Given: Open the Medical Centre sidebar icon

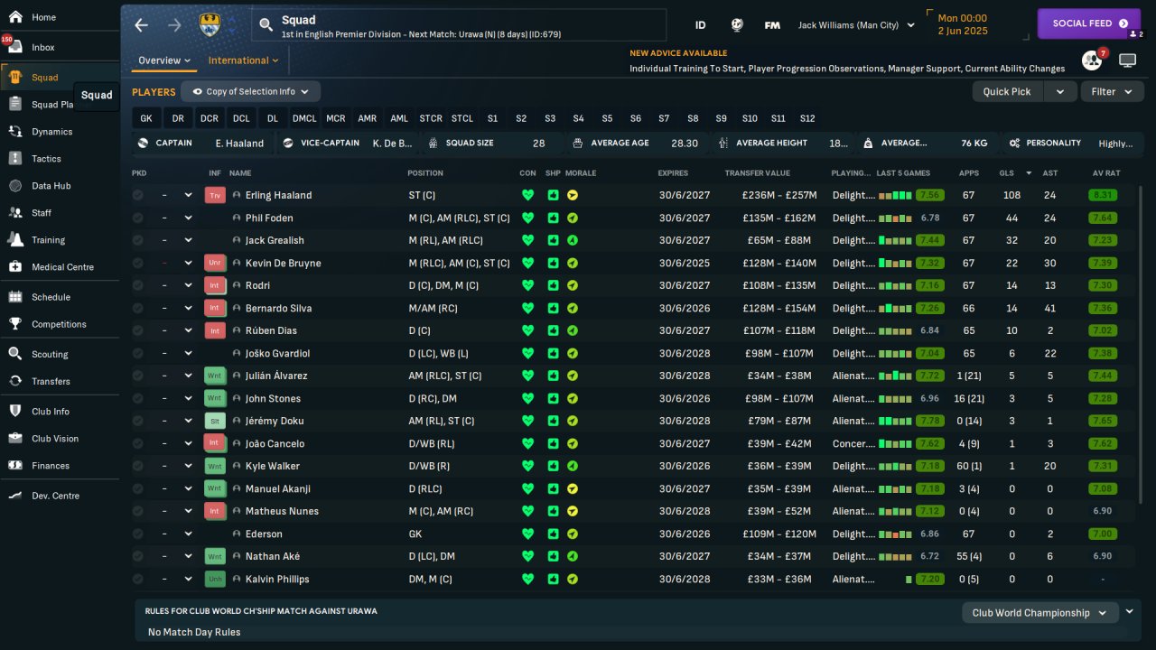Looking at the screenshot, I should [x=15, y=266].
